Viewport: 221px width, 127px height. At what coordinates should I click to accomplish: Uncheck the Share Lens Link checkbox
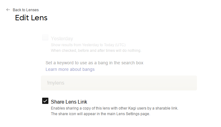[45, 101]
